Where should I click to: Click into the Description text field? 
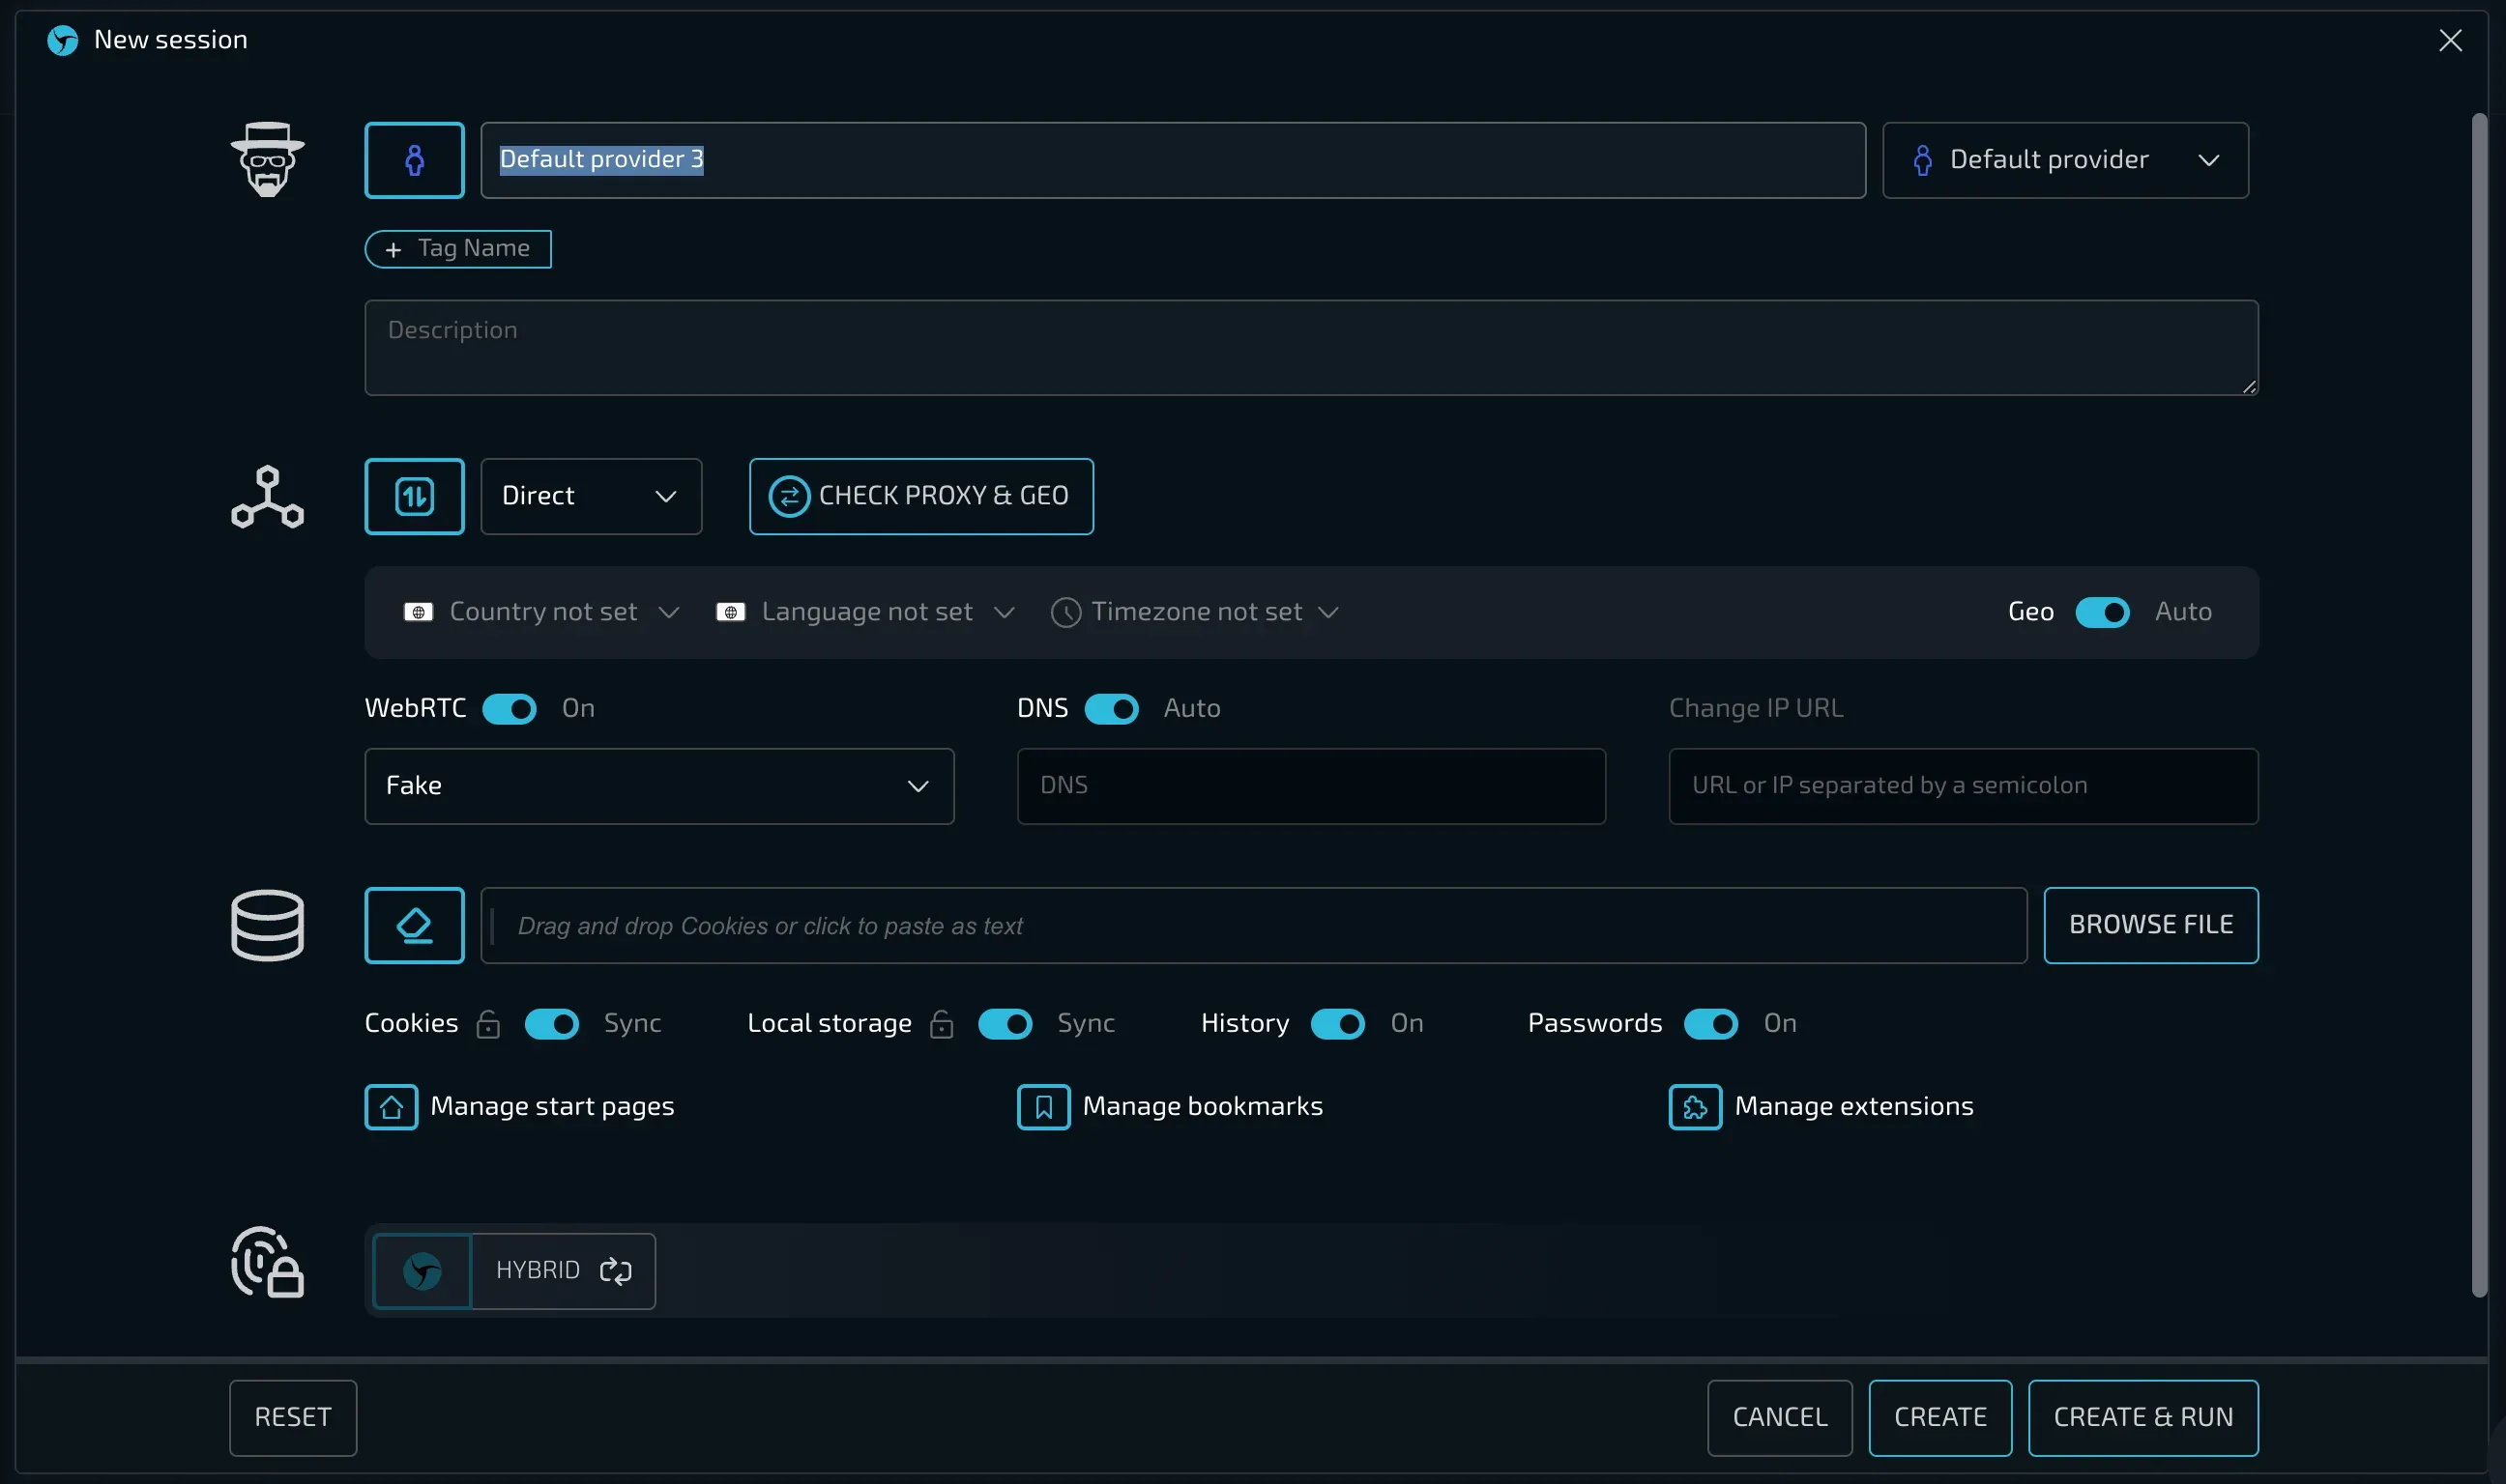point(1310,347)
